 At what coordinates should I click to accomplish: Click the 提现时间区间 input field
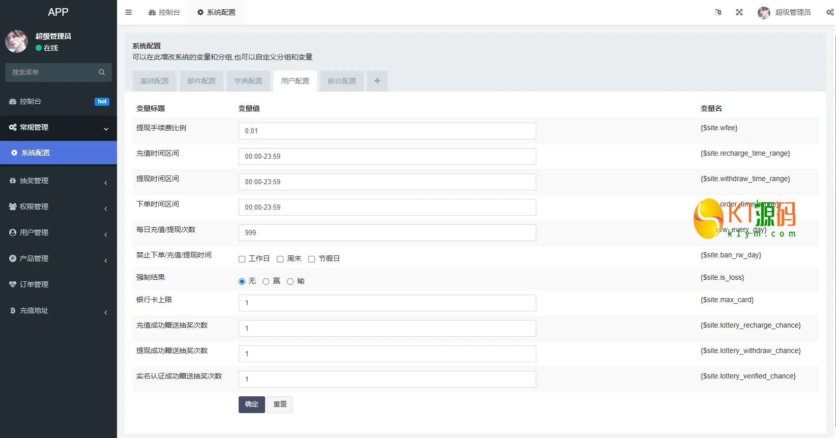coord(387,182)
